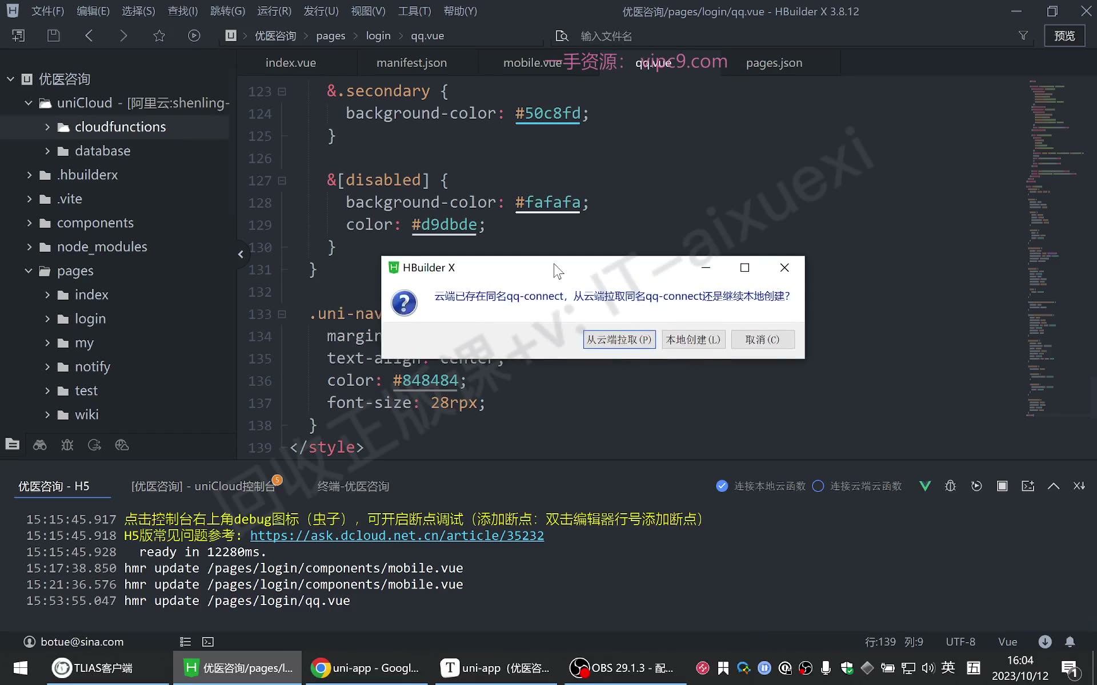Image resolution: width=1097 pixels, height=685 pixels.
Task: Open the filter funnel icon
Action: coord(1023,35)
